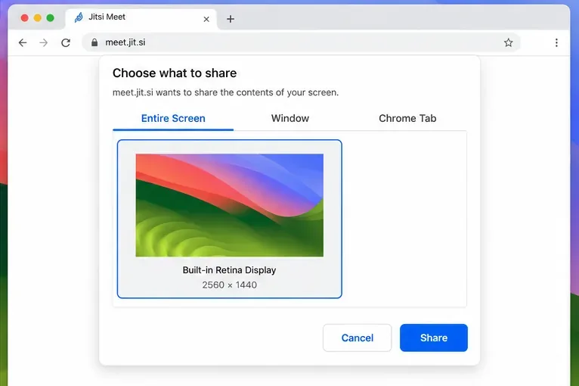
Task: Open the Chrome three-dot menu
Action: pos(556,42)
